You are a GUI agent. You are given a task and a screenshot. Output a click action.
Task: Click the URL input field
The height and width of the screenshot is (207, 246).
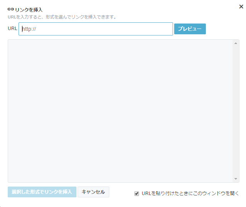[x=96, y=29]
